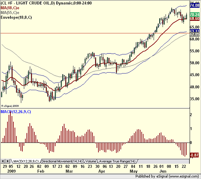
Task: Click the gray 62.05 price tag
Action: (x=195, y=34)
